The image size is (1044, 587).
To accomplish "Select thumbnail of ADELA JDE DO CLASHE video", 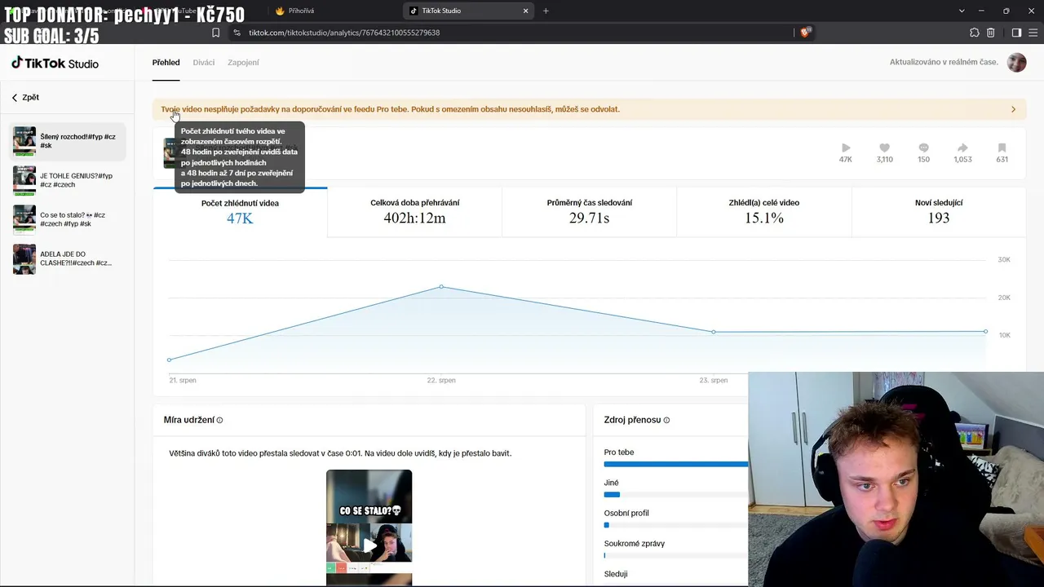I will (x=24, y=259).
